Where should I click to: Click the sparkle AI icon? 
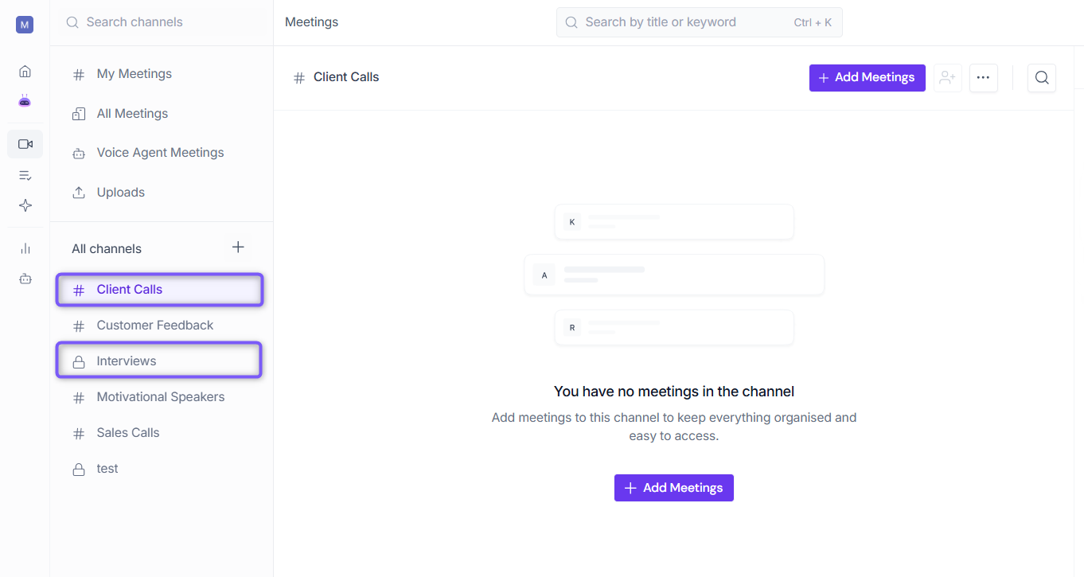25,205
